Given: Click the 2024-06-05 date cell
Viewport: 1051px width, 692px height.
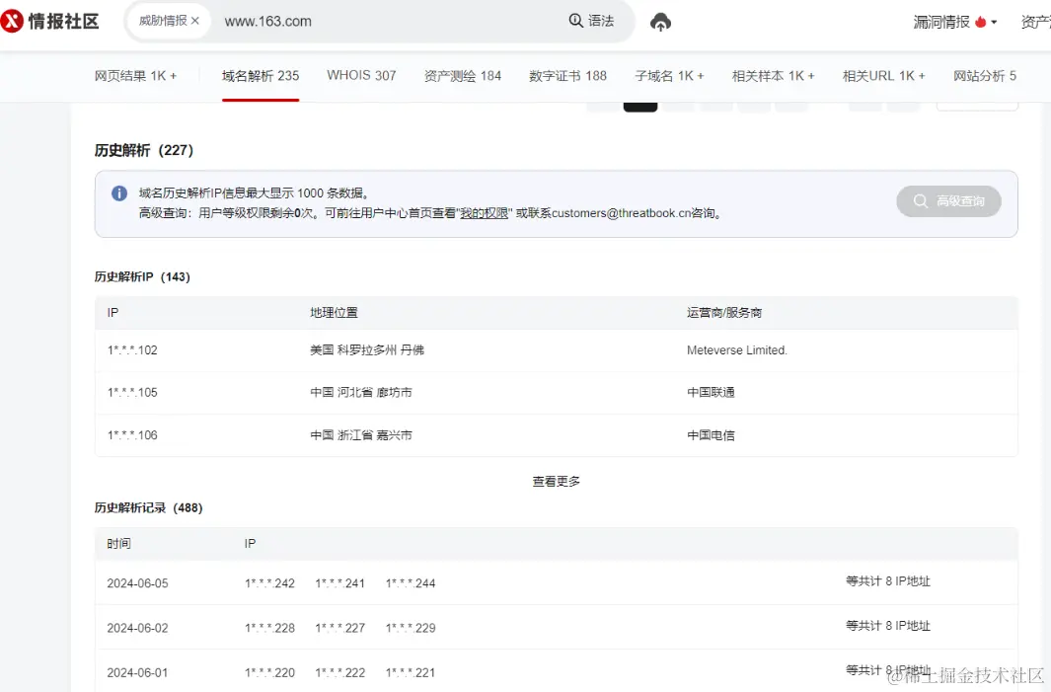Looking at the screenshot, I should (x=137, y=583).
